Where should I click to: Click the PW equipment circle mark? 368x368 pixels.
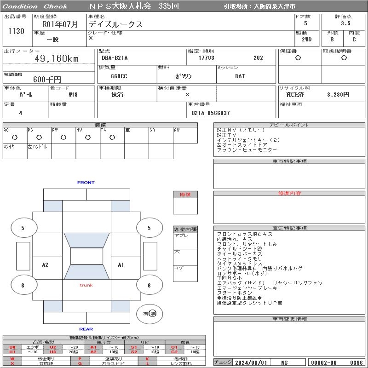pos(63,137)
